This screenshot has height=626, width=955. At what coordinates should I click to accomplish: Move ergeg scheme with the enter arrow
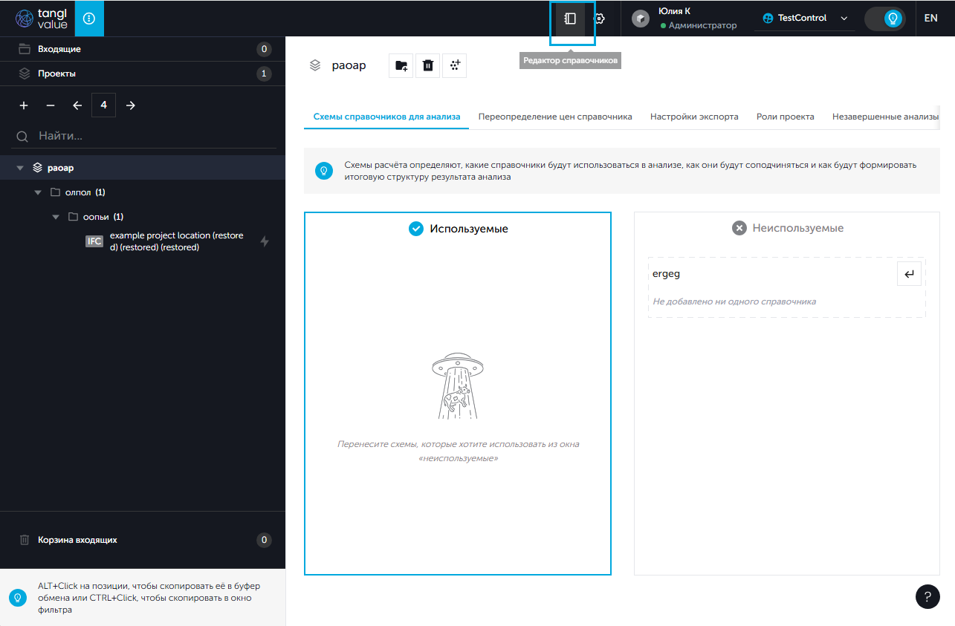pos(909,274)
